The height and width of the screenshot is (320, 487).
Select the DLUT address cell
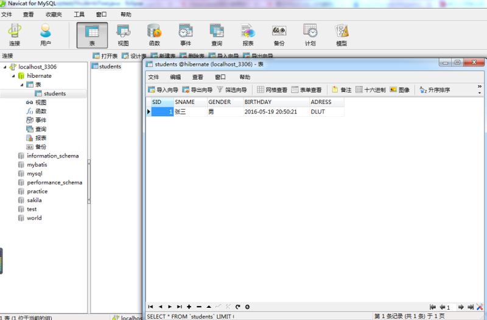pos(327,112)
